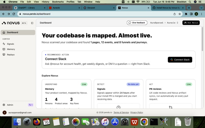Screen dimensions: 205x128
Task: Toggle Chrome side panel icon
Action: point(191,14)
